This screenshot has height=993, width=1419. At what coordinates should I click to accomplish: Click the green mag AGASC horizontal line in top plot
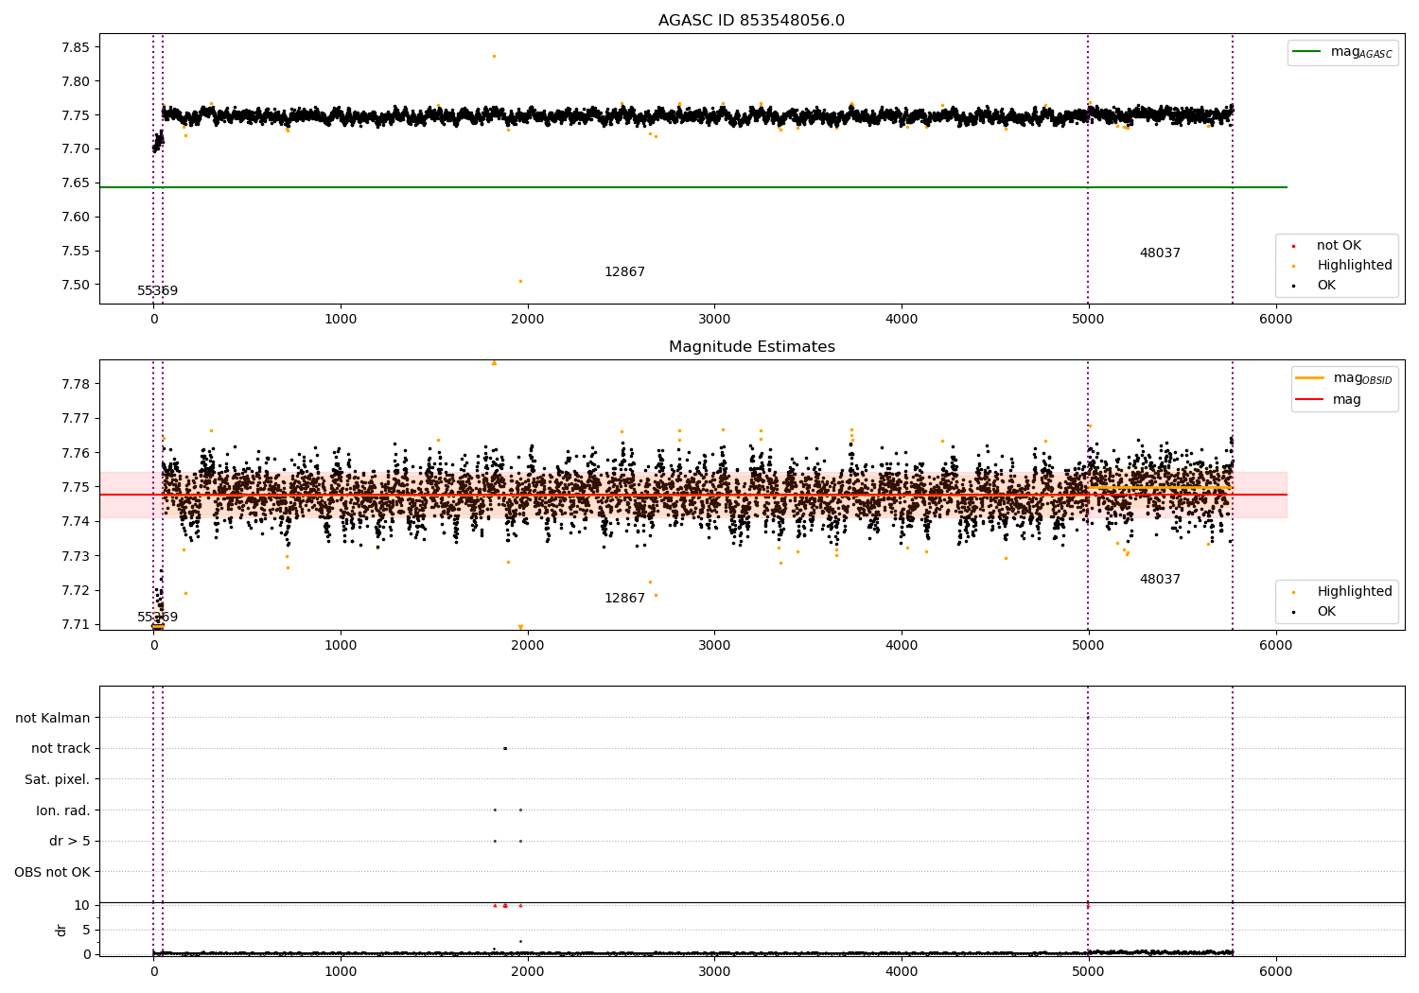692,187
